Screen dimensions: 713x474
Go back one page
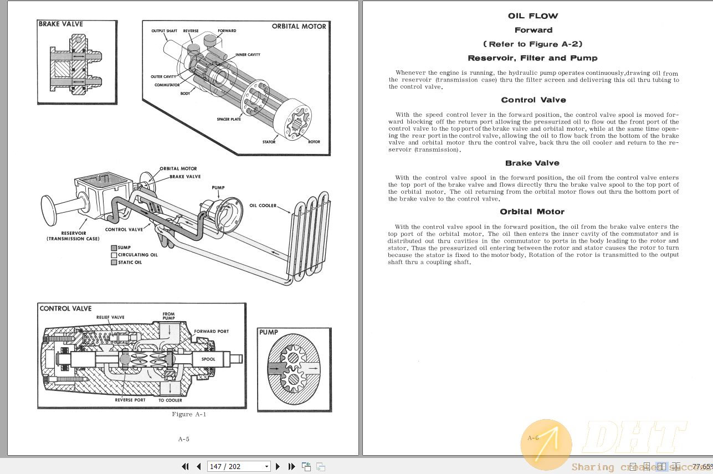click(198, 466)
